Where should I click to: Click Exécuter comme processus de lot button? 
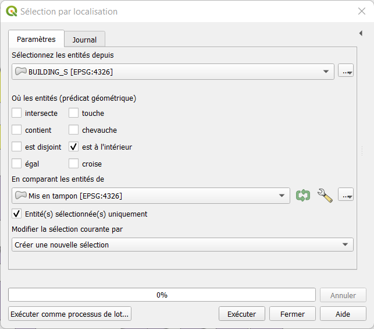coord(70,314)
